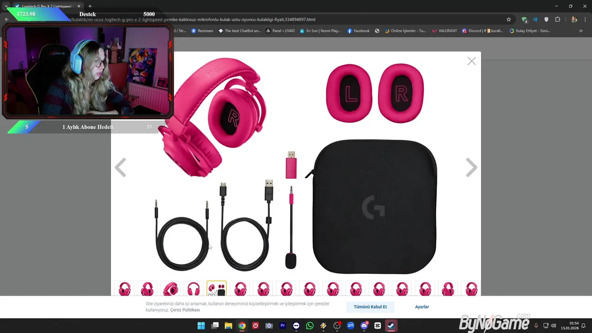The height and width of the screenshot is (333, 592).
Task: Open Task View on the taskbar
Action: click(x=215, y=326)
